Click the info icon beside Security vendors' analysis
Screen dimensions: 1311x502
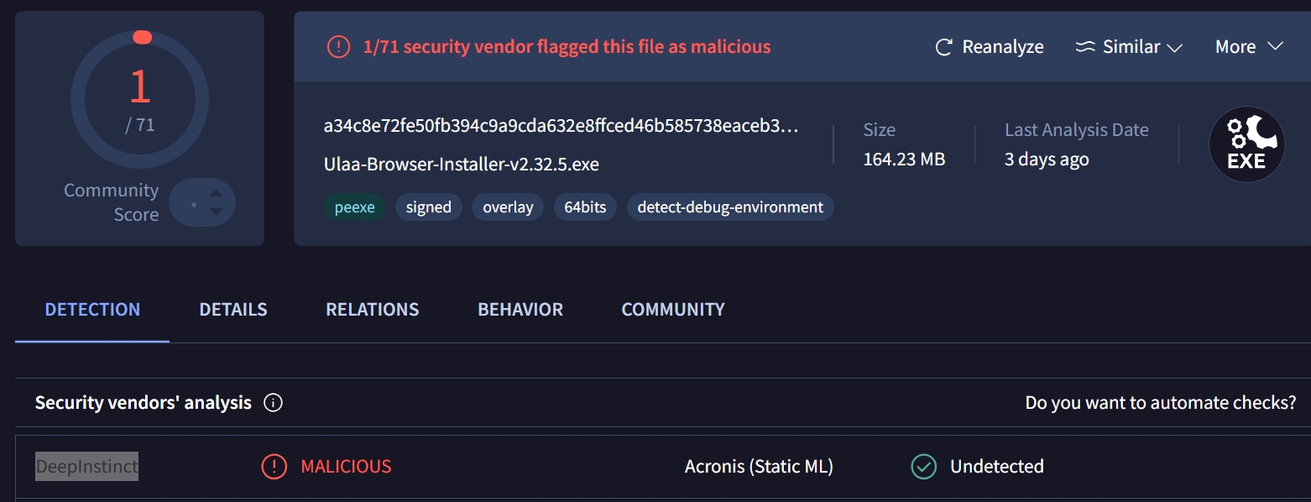click(x=273, y=403)
